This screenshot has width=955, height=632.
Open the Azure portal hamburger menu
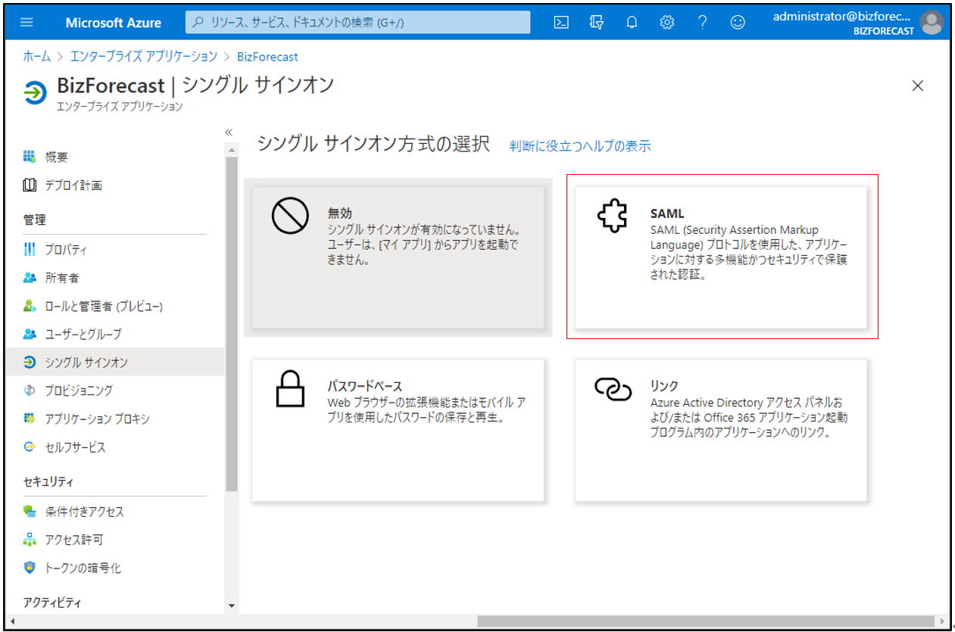27,23
